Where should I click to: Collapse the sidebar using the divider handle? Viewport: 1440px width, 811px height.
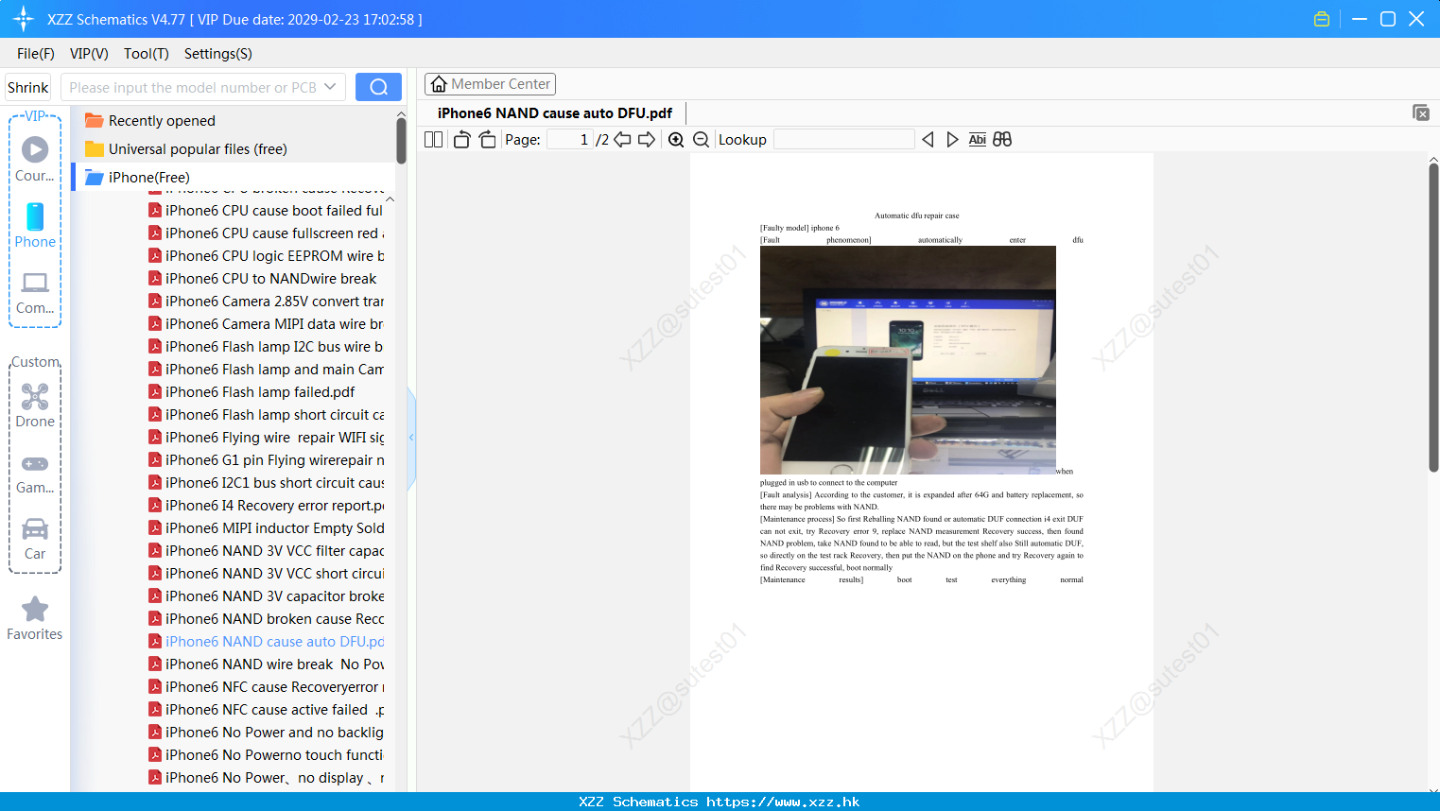pos(411,438)
